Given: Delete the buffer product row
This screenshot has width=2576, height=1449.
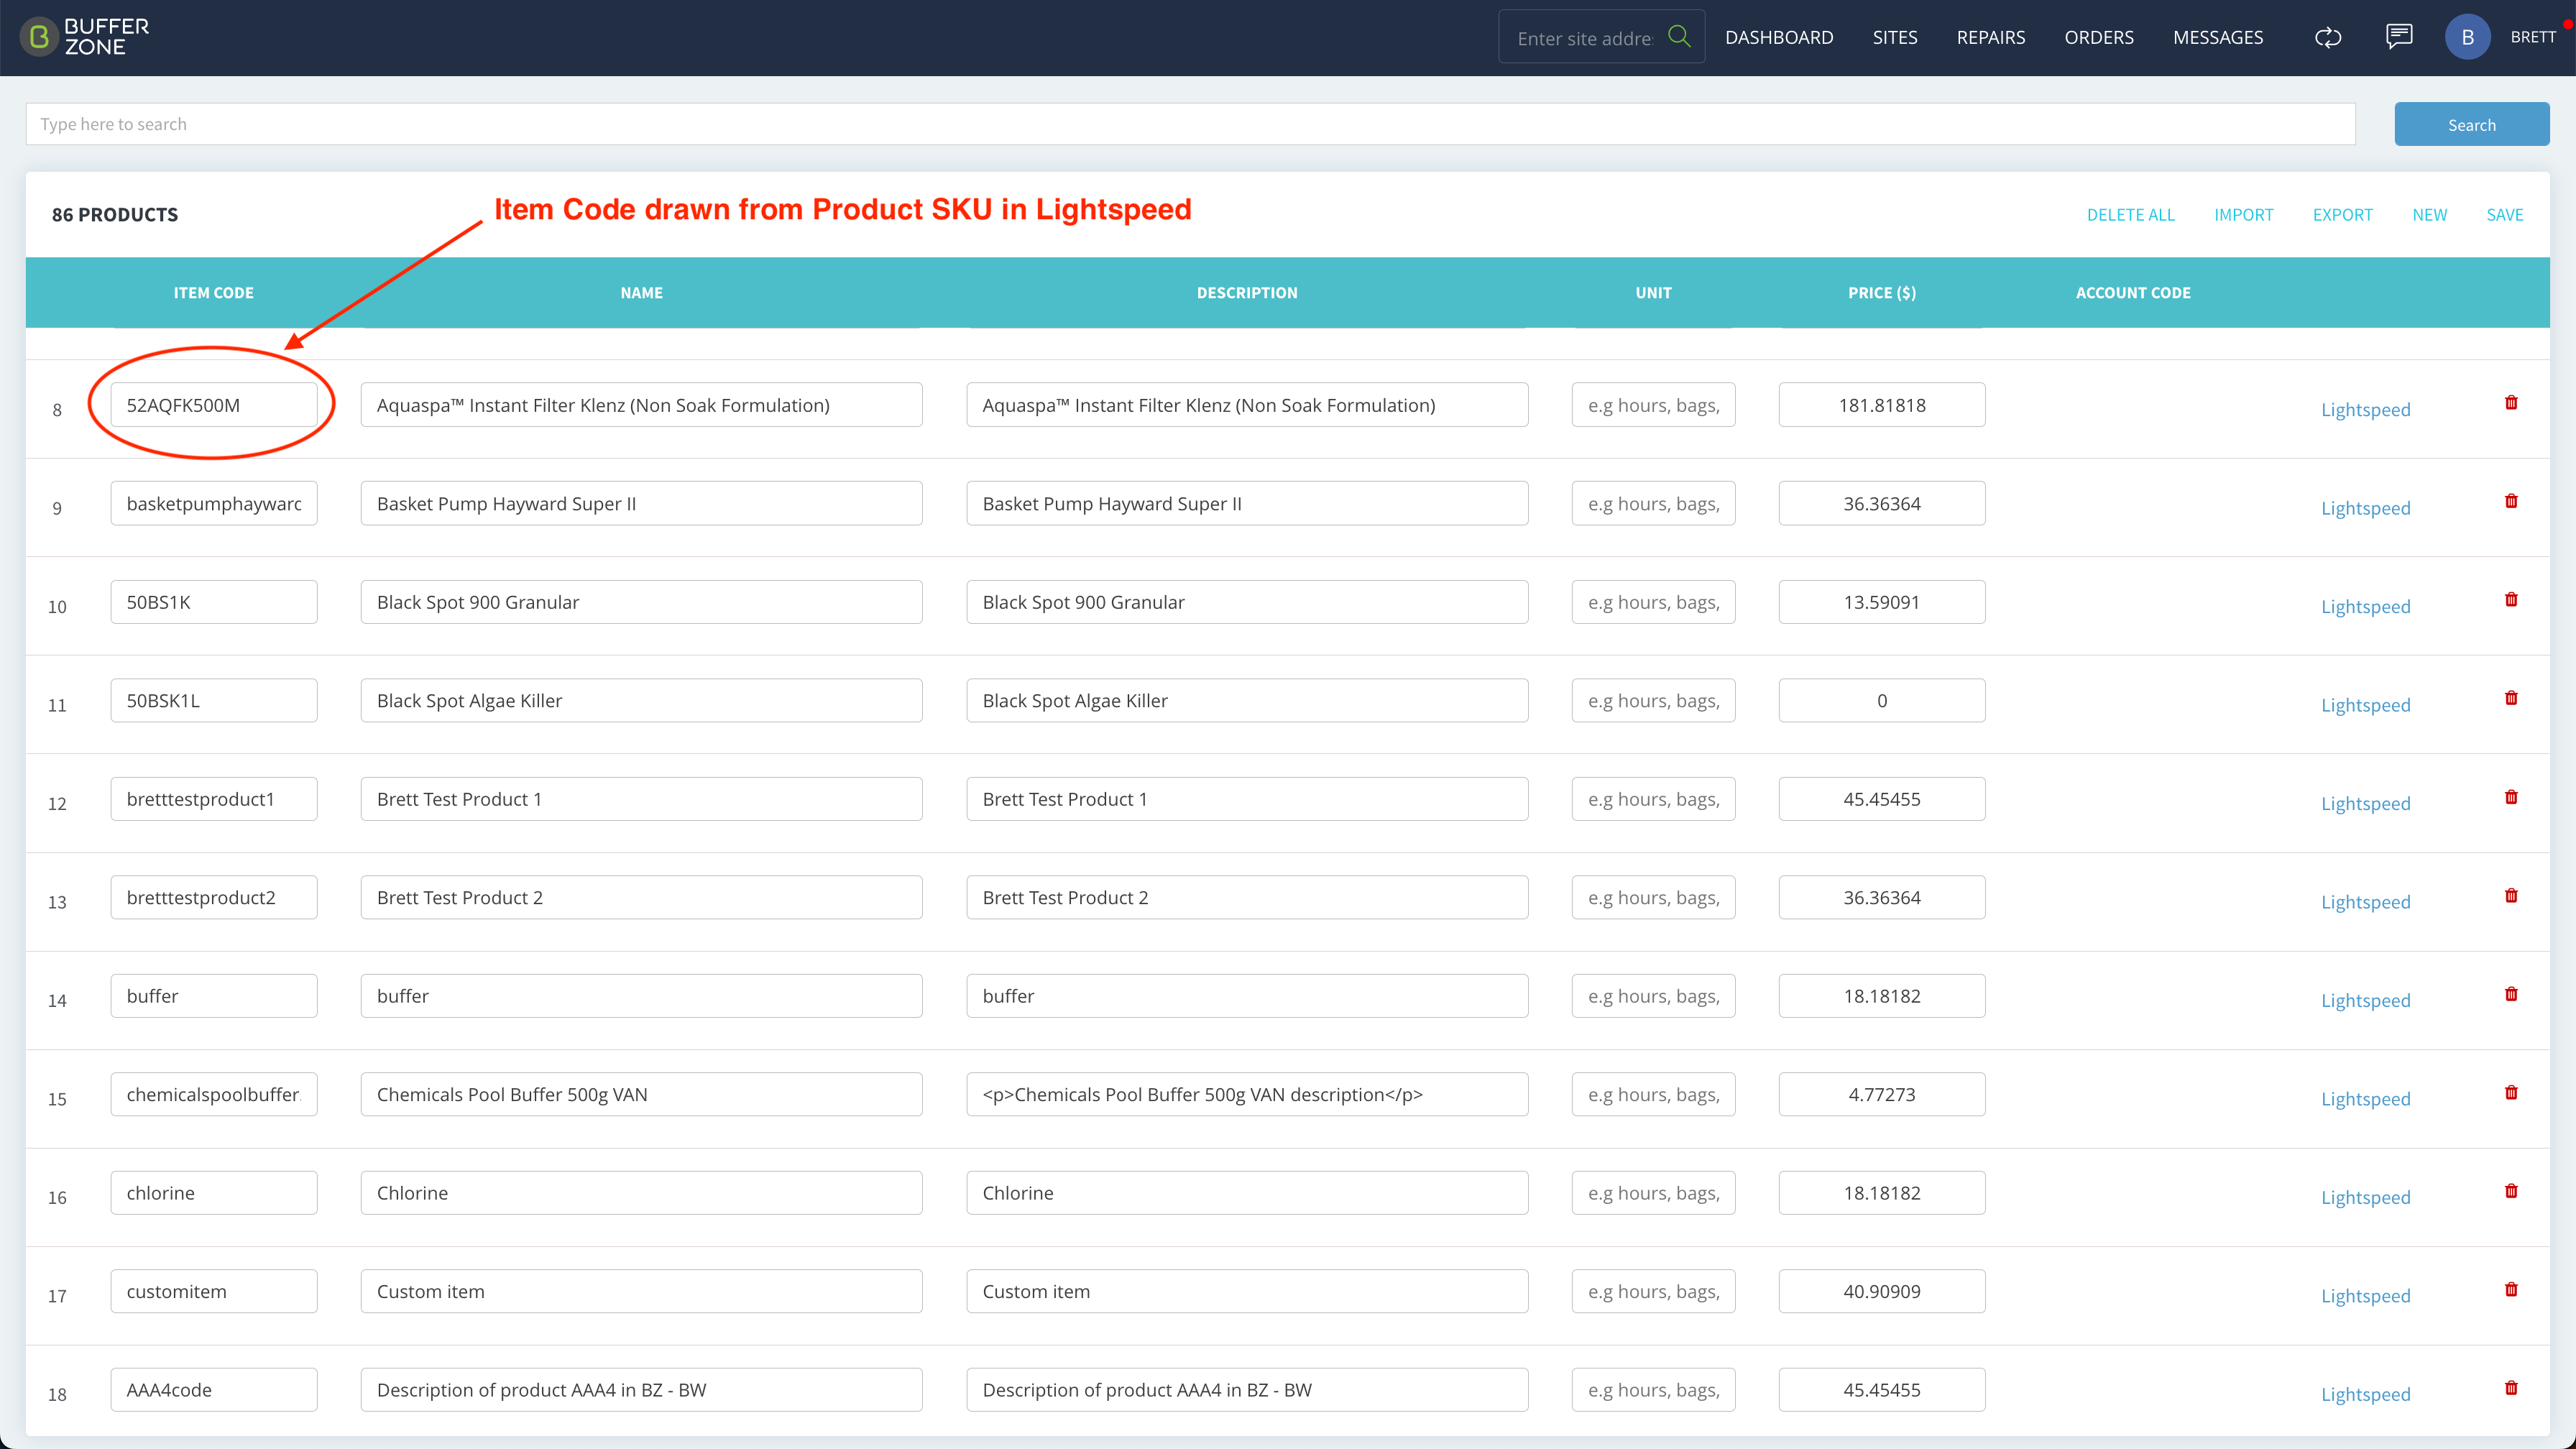Looking at the screenshot, I should pyautogui.click(x=2511, y=994).
